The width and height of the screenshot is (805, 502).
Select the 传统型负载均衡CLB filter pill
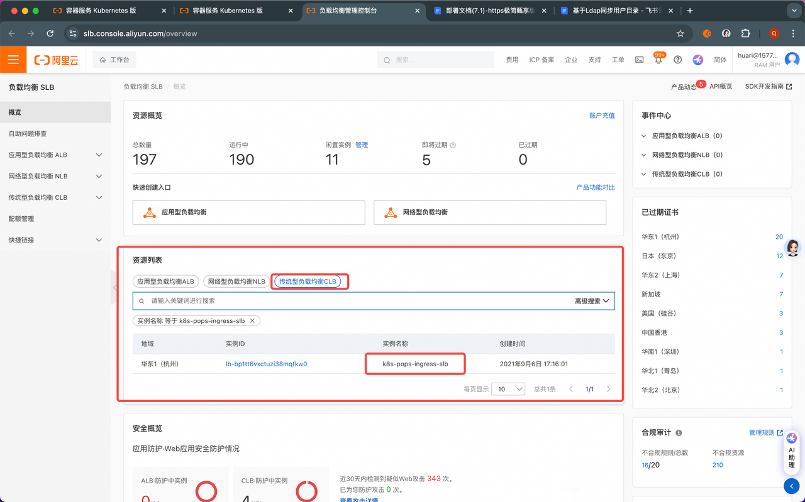[x=308, y=281]
